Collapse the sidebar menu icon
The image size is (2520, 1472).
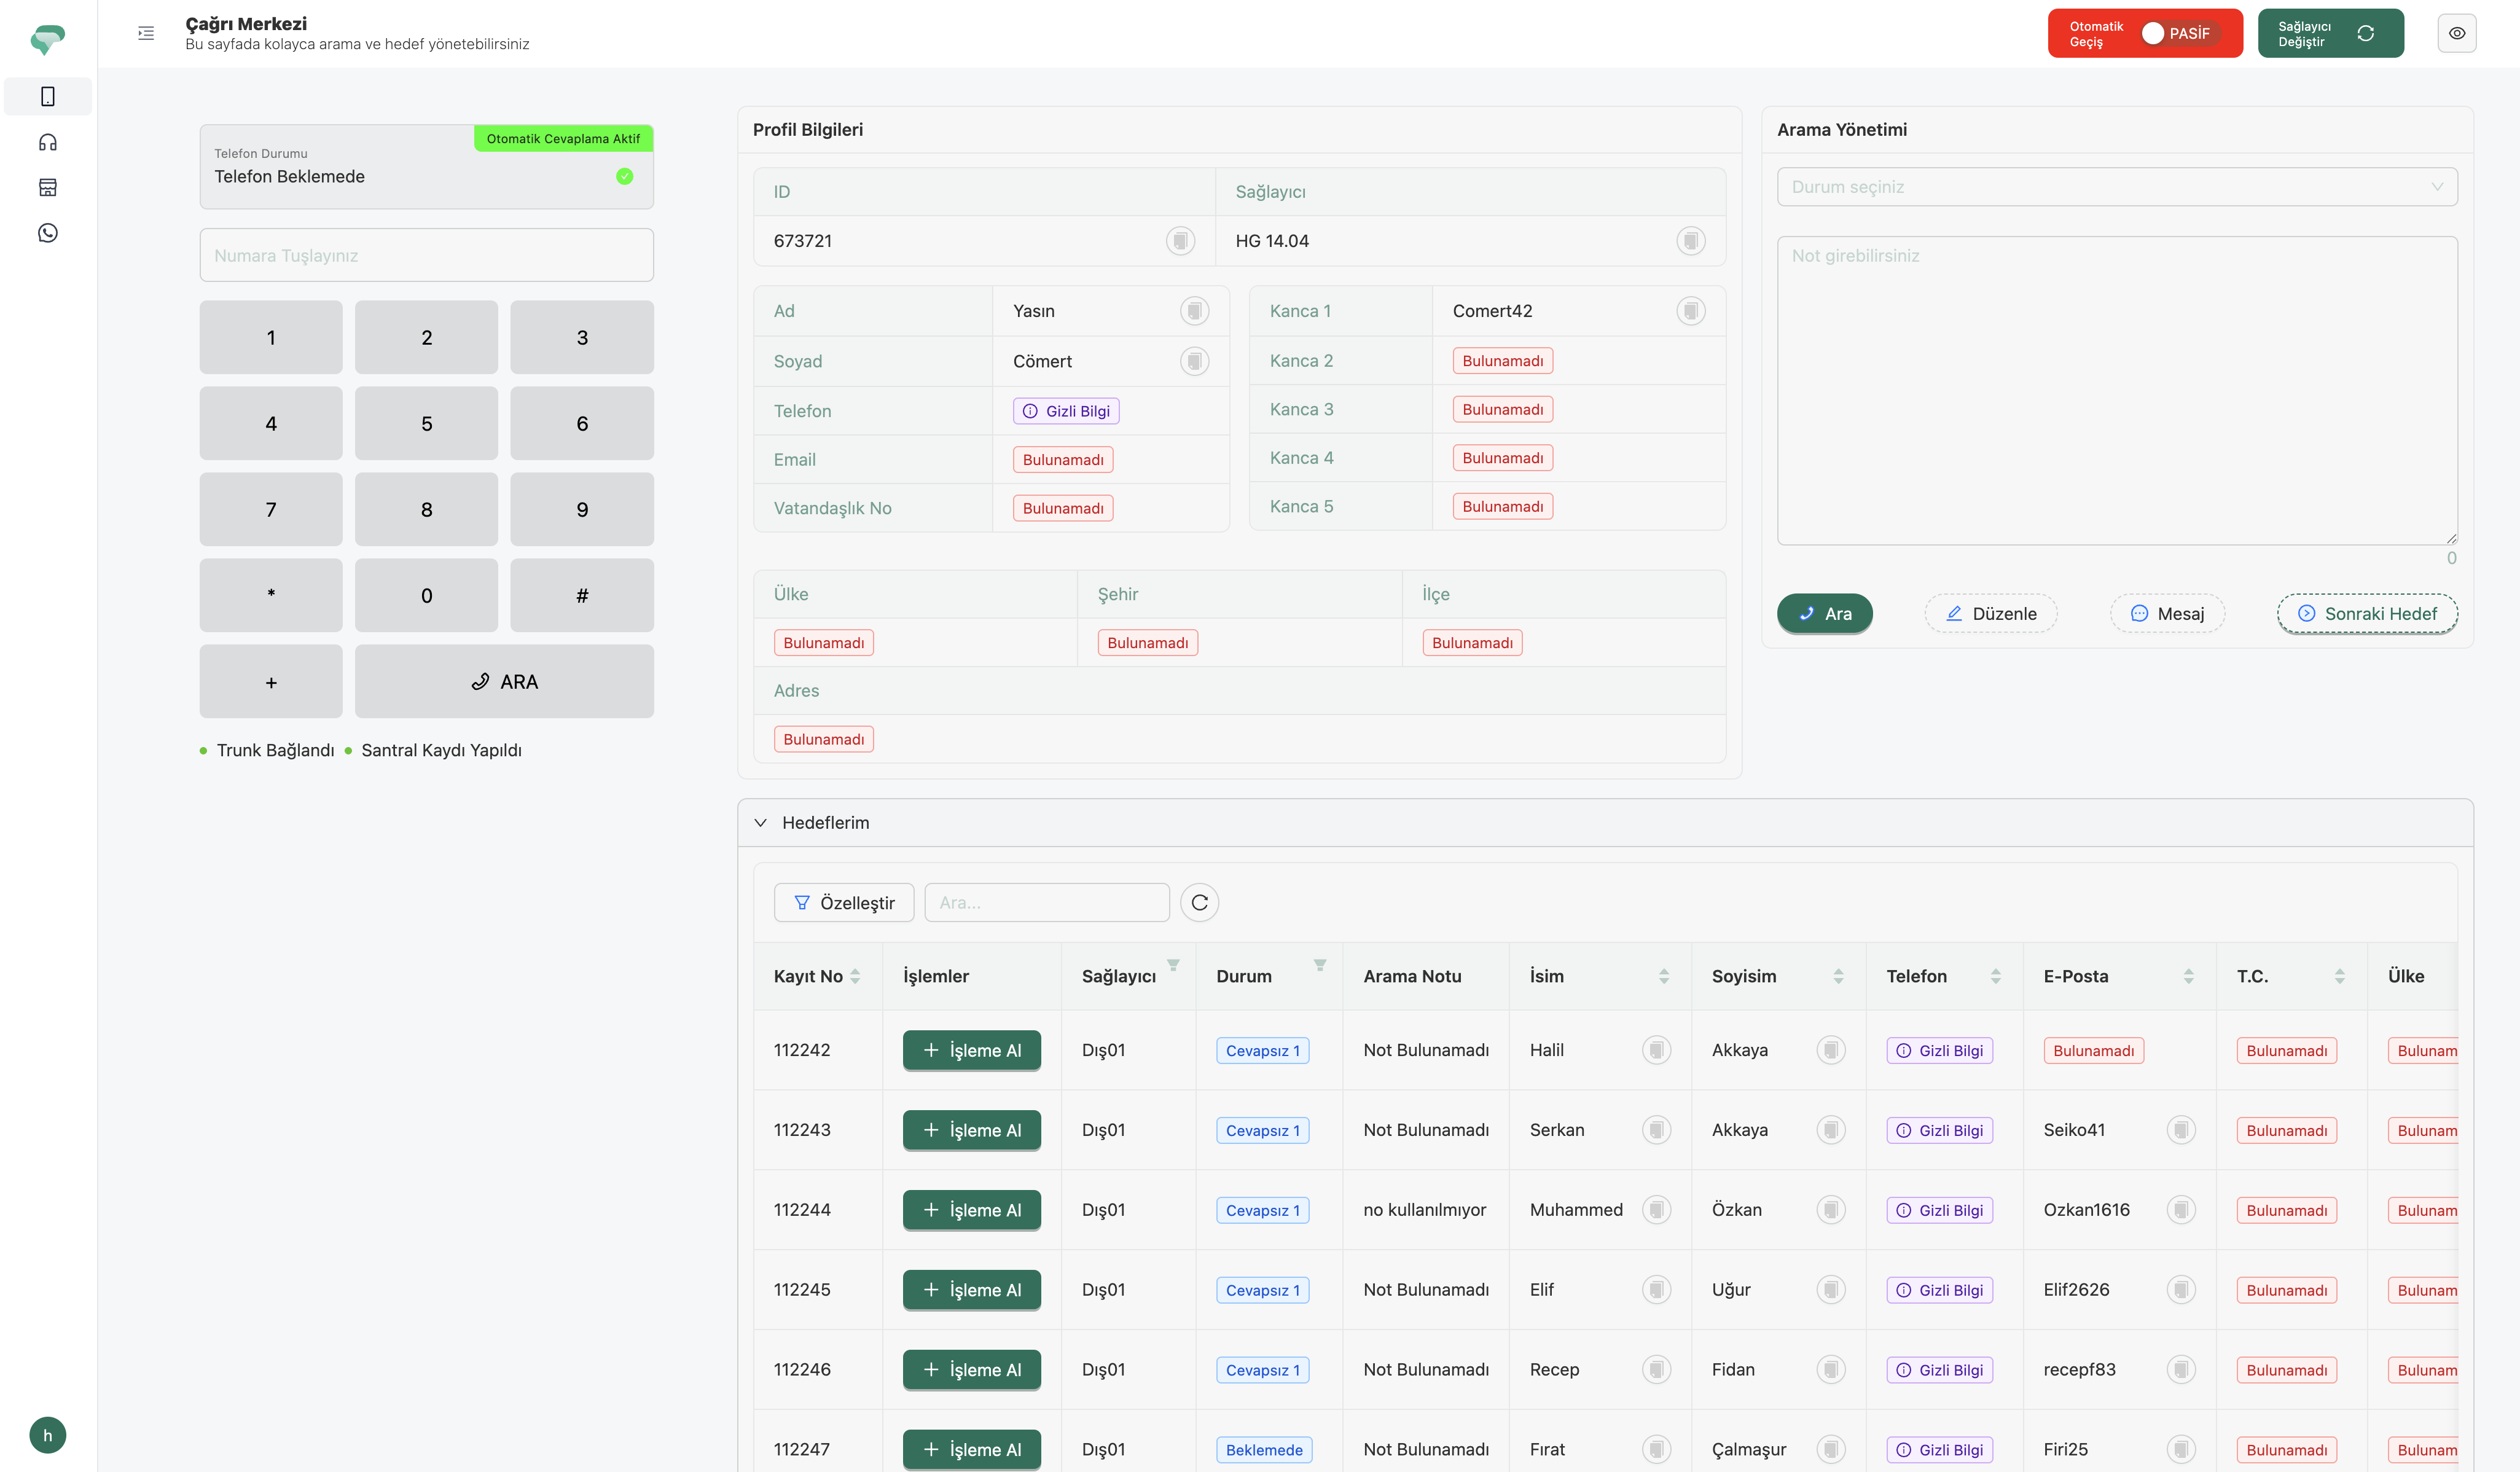click(x=146, y=33)
